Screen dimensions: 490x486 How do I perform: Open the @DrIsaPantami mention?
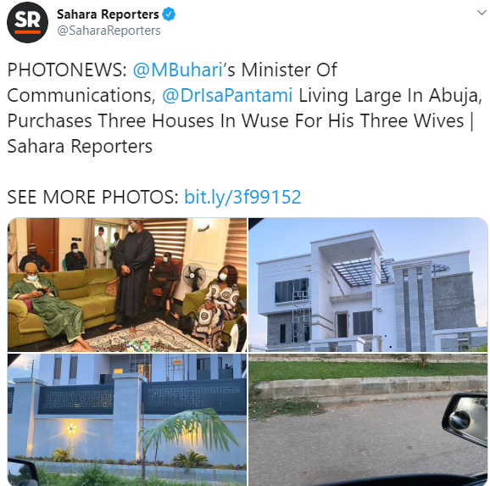(227, 95)
